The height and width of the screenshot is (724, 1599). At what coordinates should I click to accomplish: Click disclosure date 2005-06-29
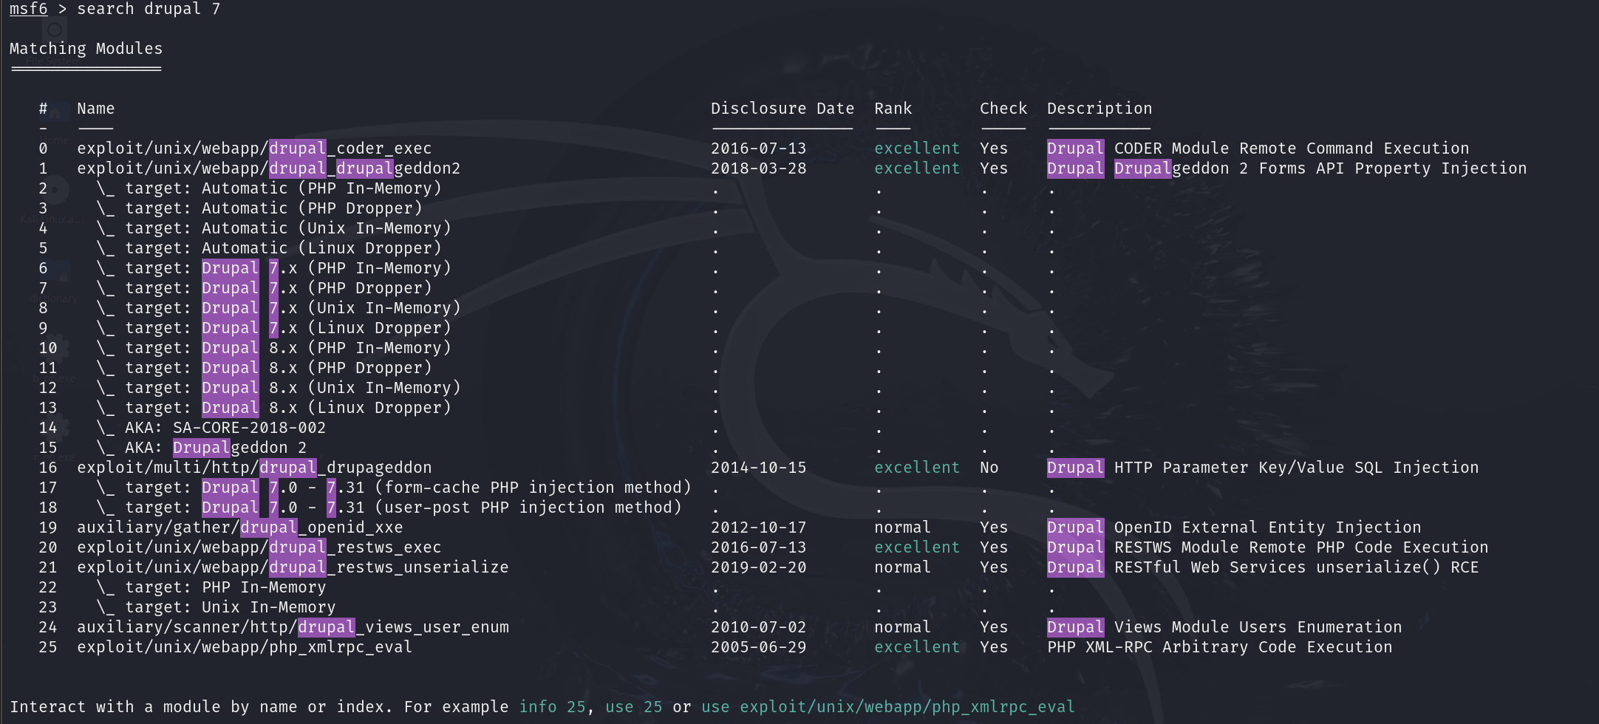759,647
